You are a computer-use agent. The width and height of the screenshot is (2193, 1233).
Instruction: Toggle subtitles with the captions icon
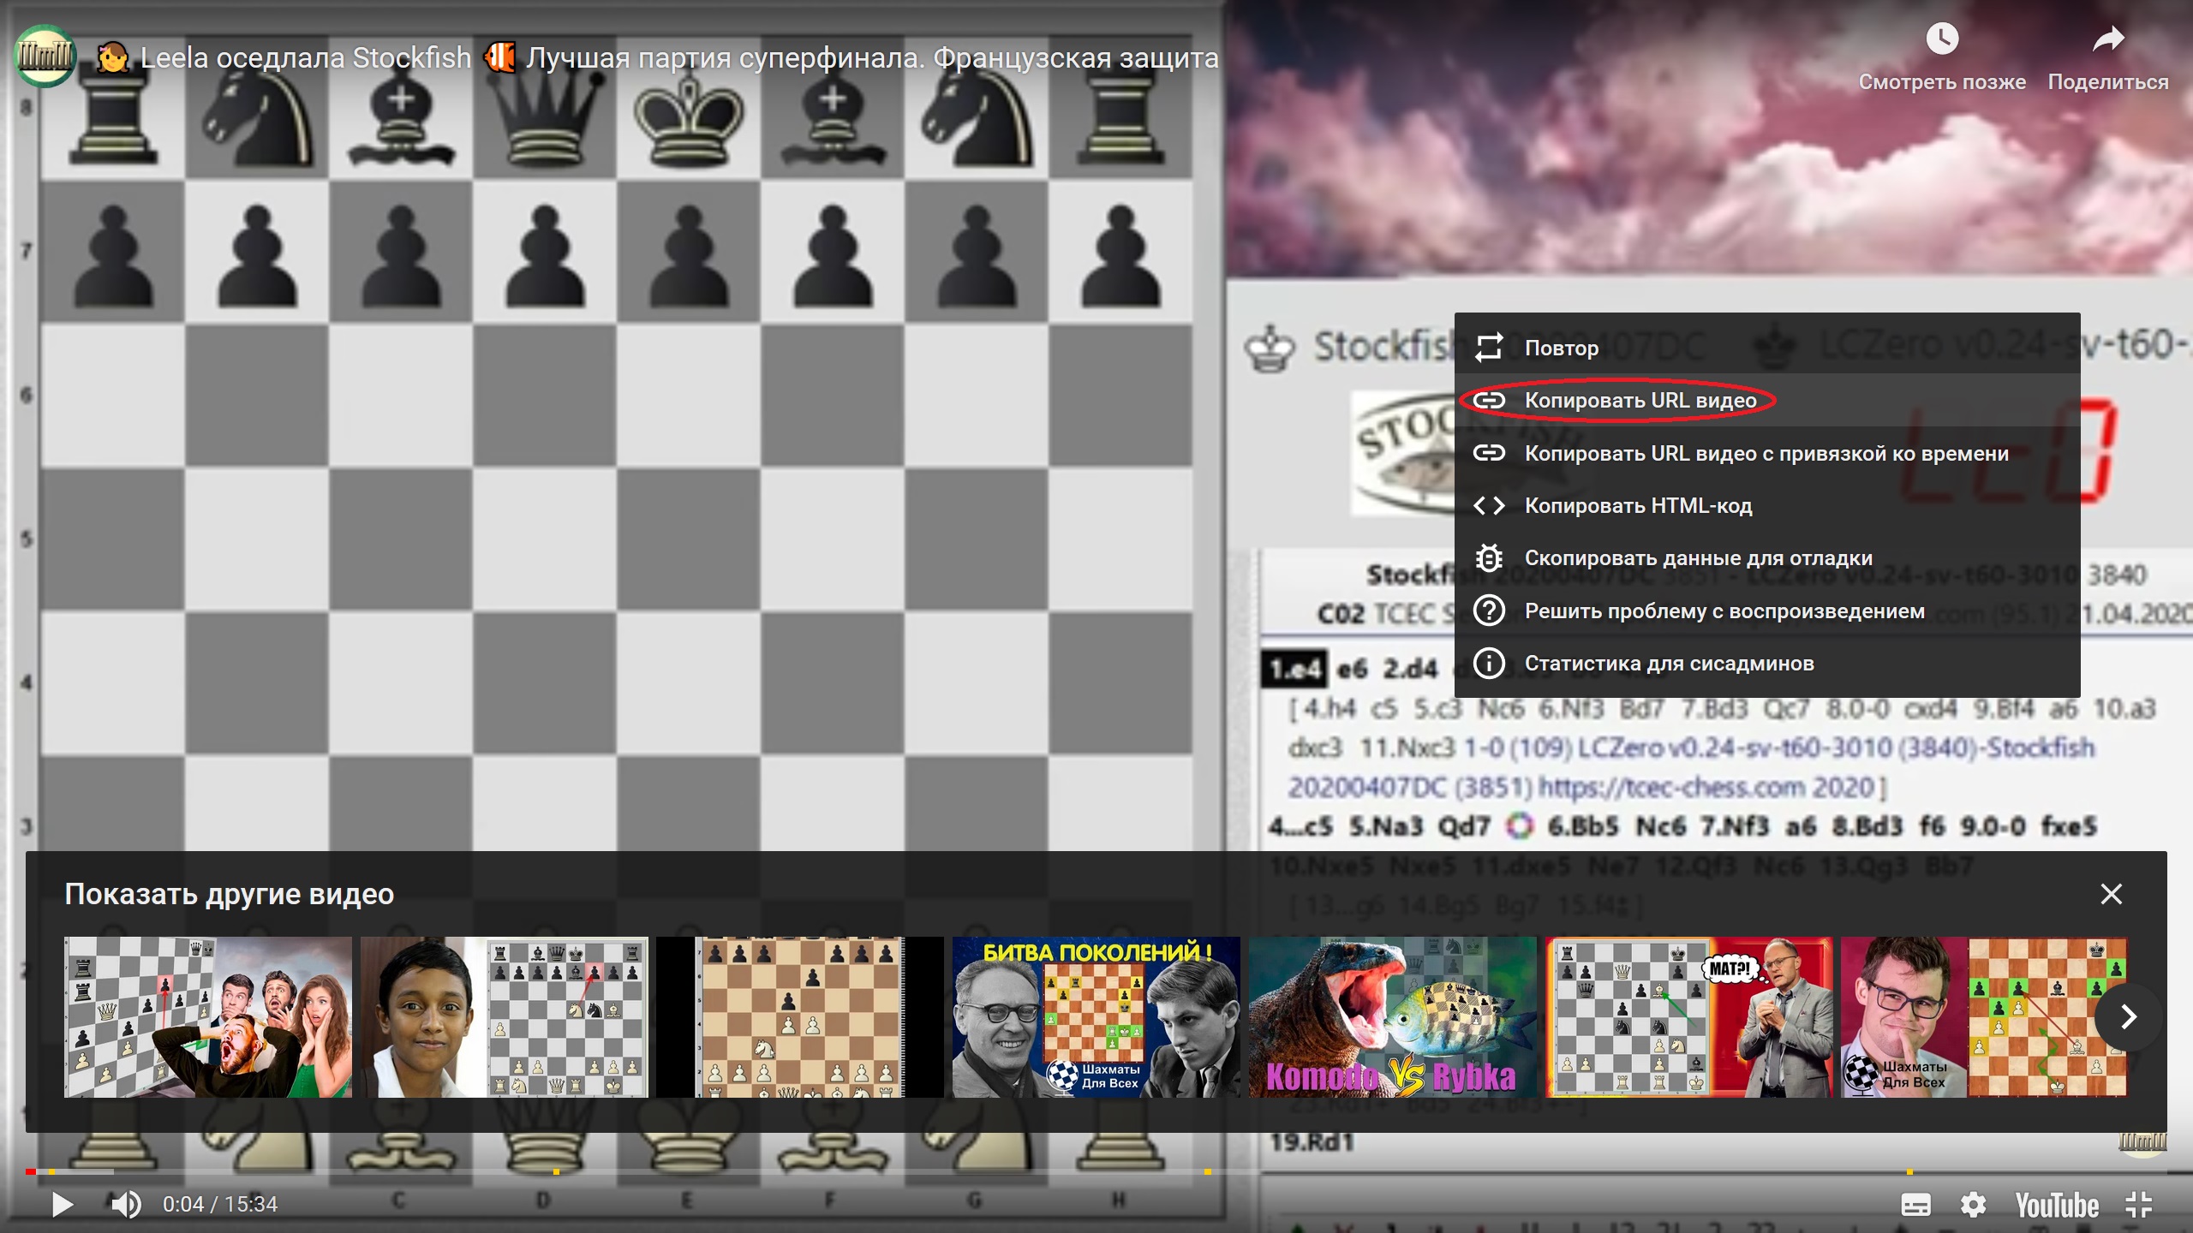click(x=1915, y=1205)
